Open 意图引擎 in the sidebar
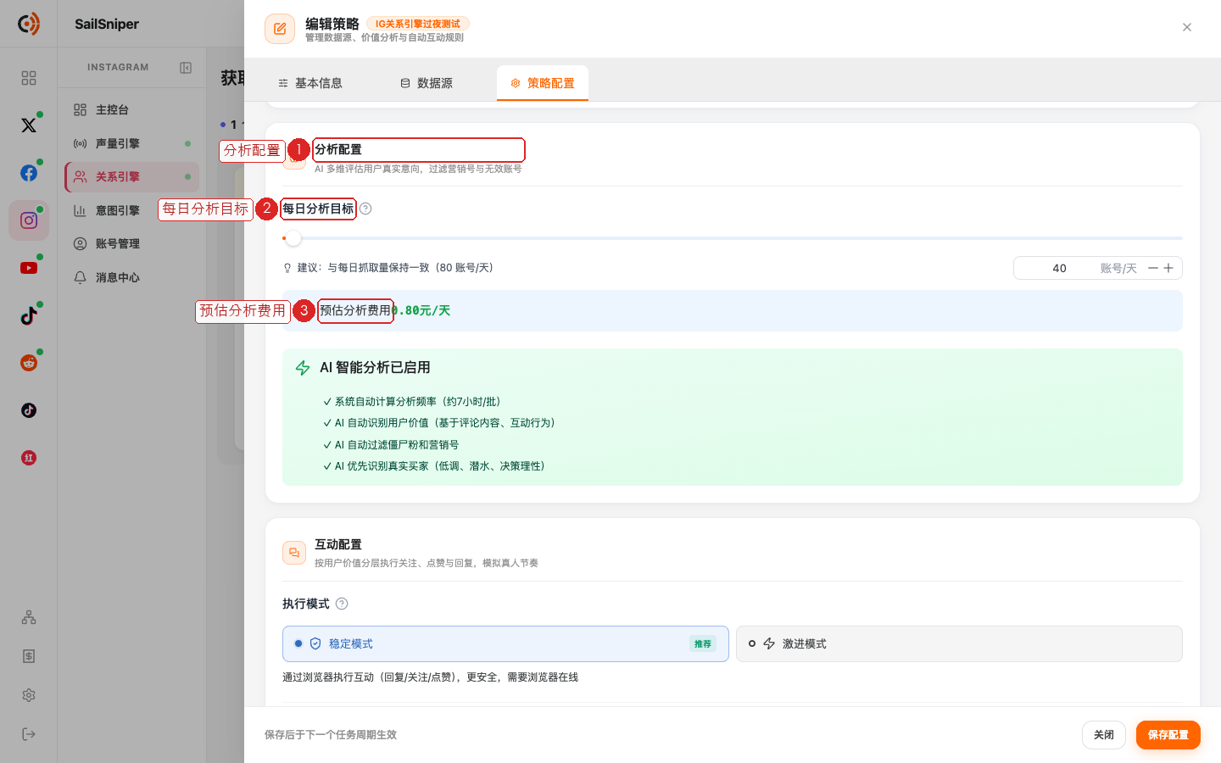 131,210
